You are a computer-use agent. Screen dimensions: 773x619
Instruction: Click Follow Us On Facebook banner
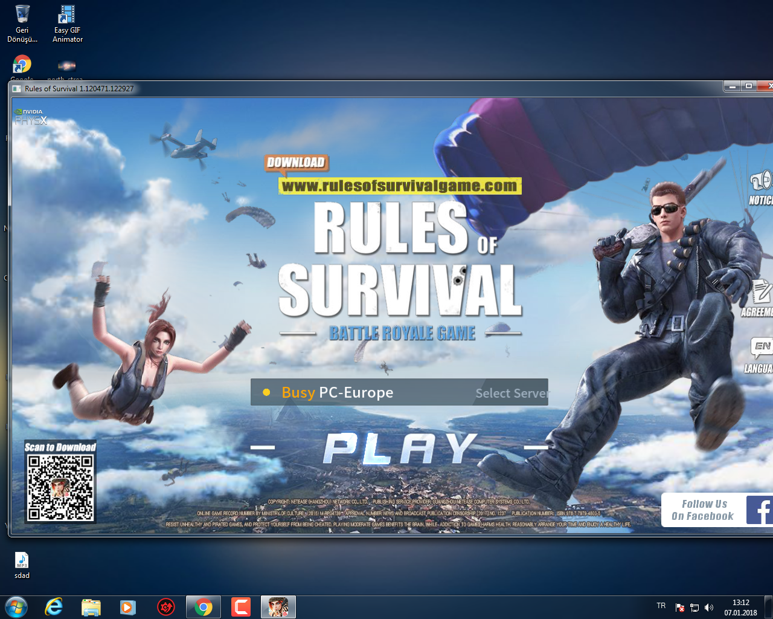click(x=717, y=510)
